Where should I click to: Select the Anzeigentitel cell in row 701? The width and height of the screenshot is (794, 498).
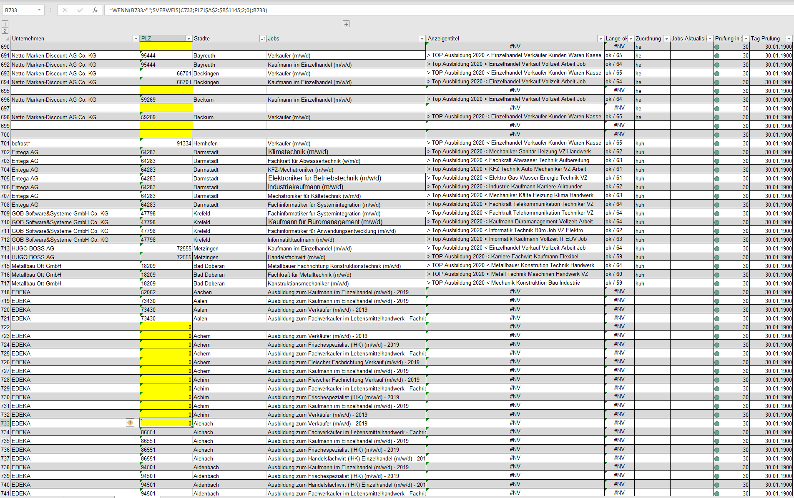[x=515, y=143]
